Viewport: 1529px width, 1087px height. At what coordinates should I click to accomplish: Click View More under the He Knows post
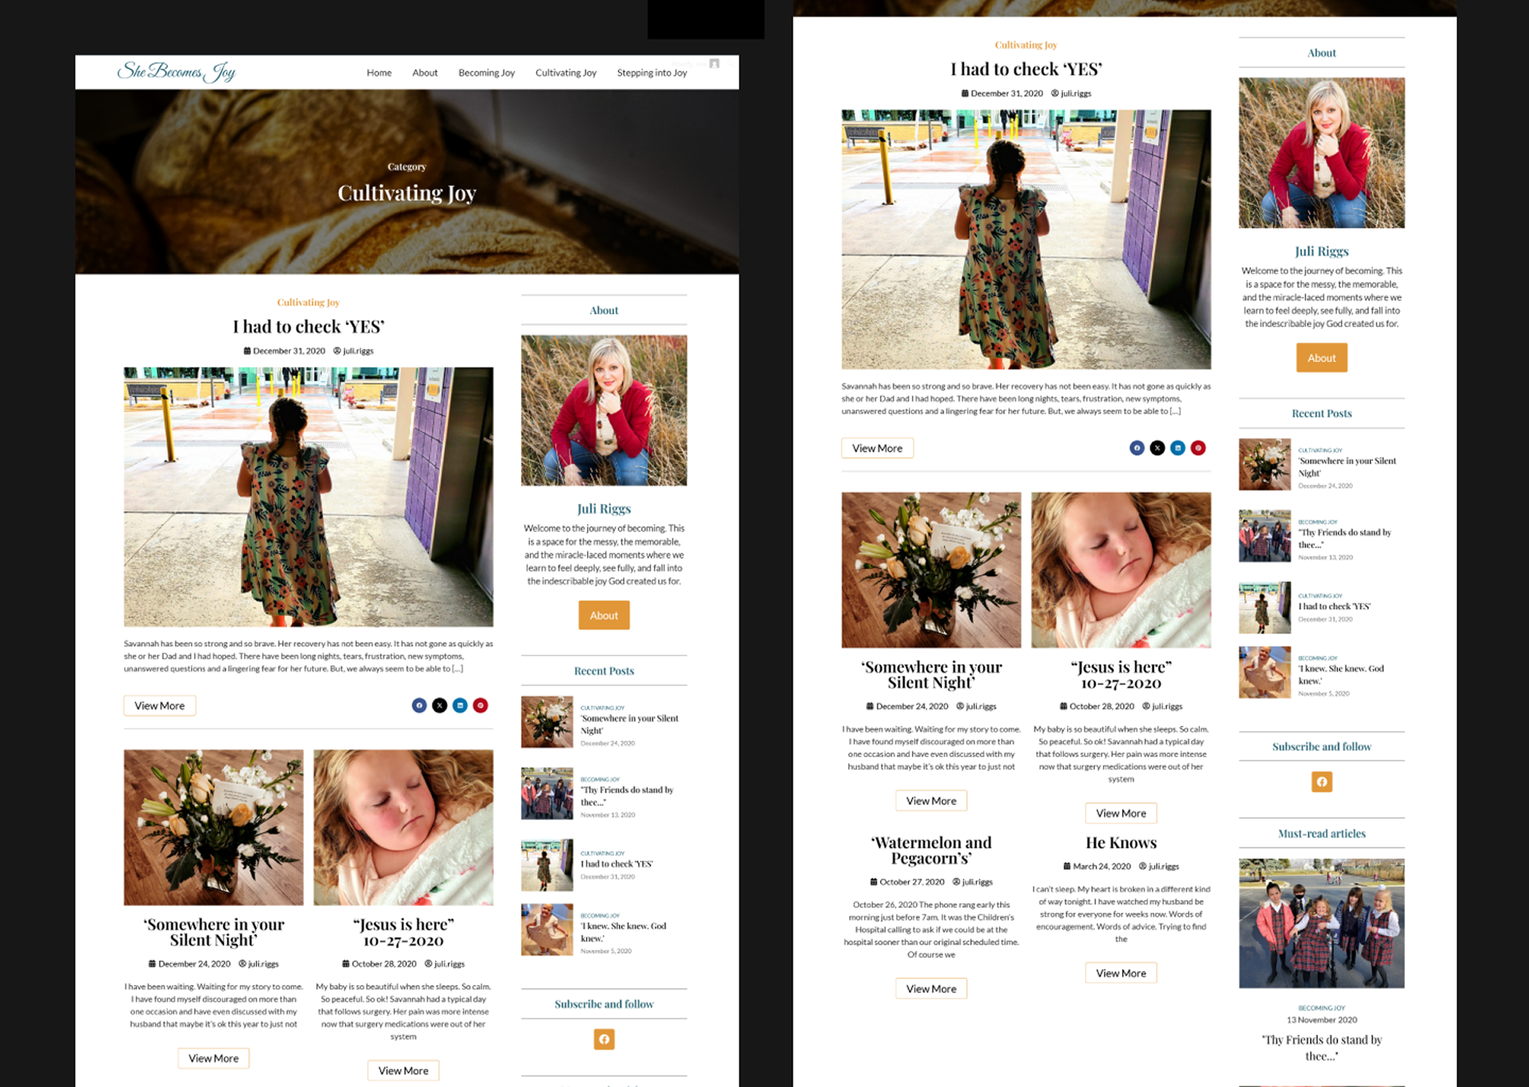click(x=1120, y=973)
